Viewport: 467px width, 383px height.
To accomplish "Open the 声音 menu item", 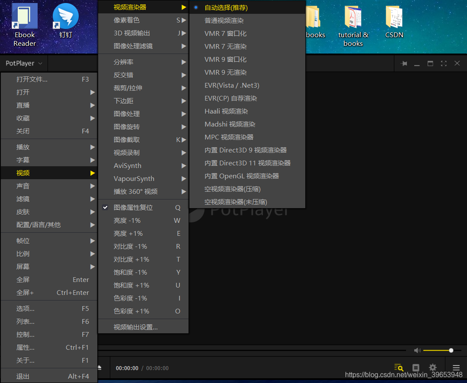I will point(49,186).
